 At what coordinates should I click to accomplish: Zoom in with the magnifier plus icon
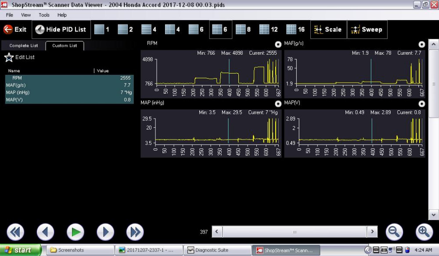coord(424,232)
